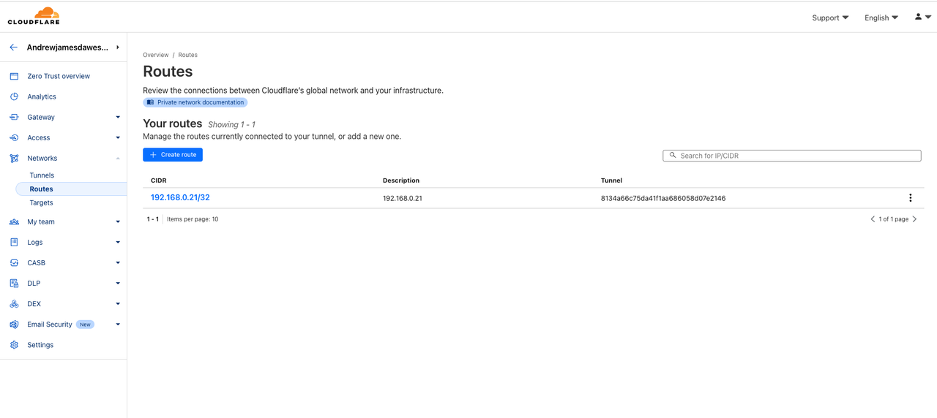Open the user profile icon menu

coord(922,17)
